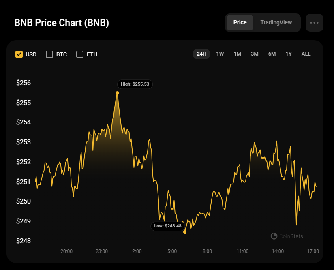Select the 3M time range
This screenshot has width=334, height=270.
255,54
